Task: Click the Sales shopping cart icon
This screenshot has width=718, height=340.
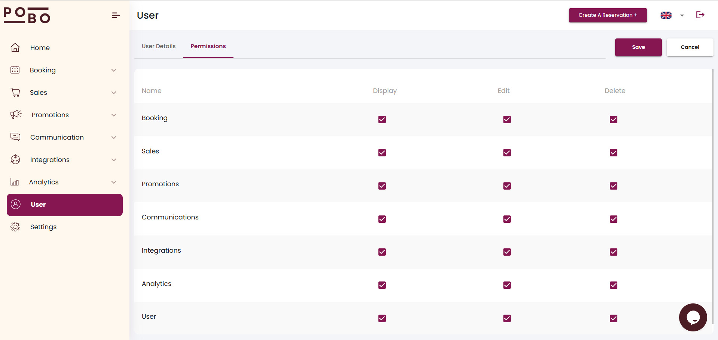Action: click(x=15, y=93)
